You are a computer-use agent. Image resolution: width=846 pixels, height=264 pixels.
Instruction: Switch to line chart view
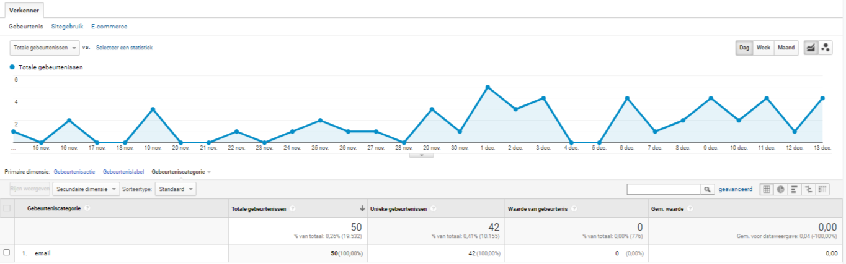click(x=810, y=48)
